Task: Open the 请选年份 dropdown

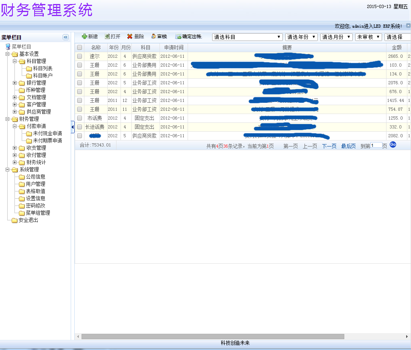Action: [x=301, y=37]
